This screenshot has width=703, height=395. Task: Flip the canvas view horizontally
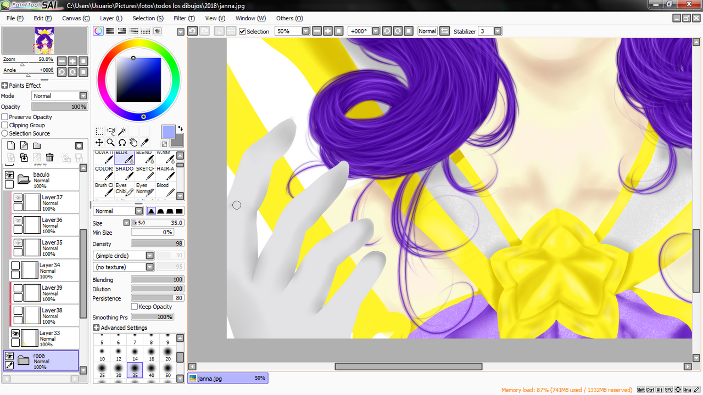pos(445,31)
